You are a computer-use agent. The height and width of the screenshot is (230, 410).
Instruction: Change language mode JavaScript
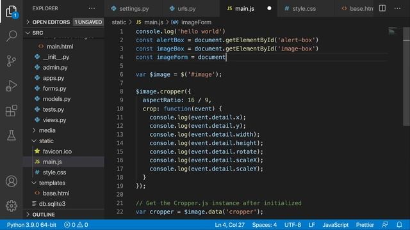335,225
